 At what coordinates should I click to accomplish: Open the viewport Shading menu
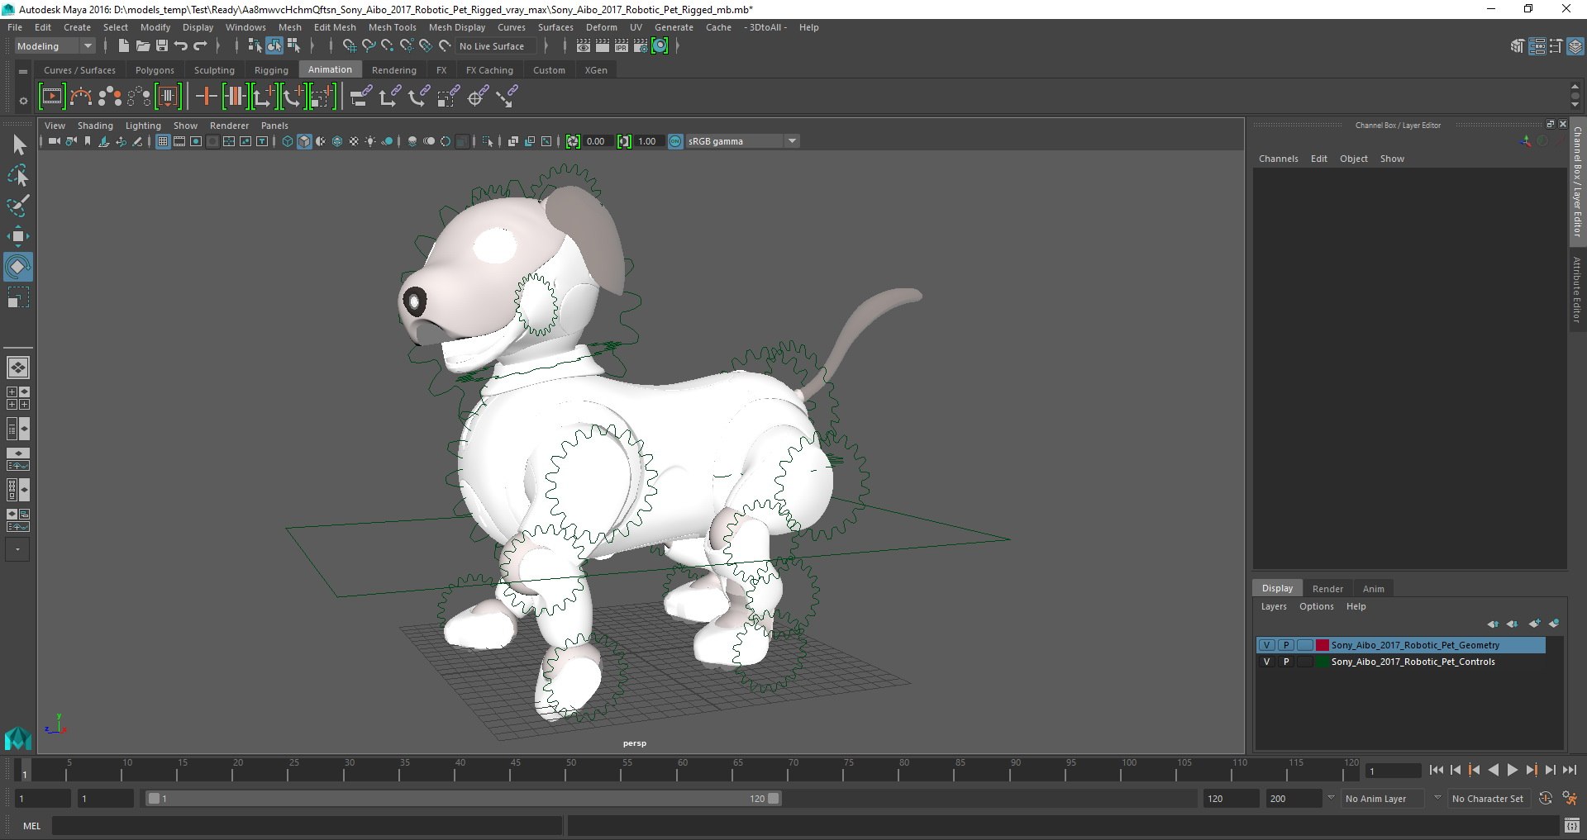tap(95, 126)
